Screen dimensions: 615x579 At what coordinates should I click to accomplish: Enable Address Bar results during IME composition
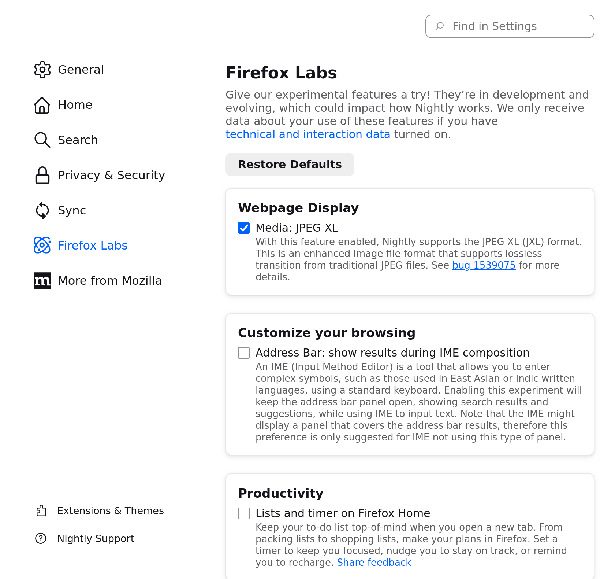click(x=243, y=353)
